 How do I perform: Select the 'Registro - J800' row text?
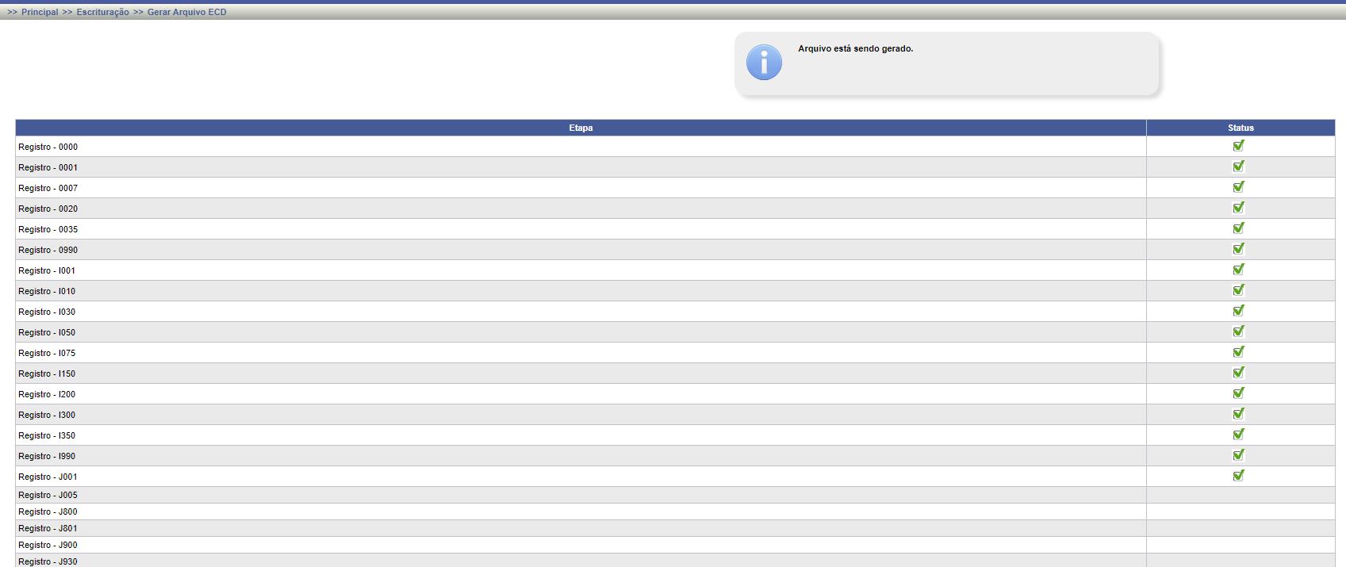tap(48, 511)
